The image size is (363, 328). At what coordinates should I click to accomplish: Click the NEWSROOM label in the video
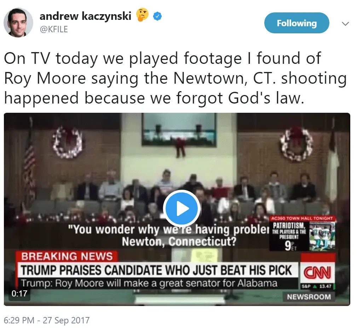309,297
